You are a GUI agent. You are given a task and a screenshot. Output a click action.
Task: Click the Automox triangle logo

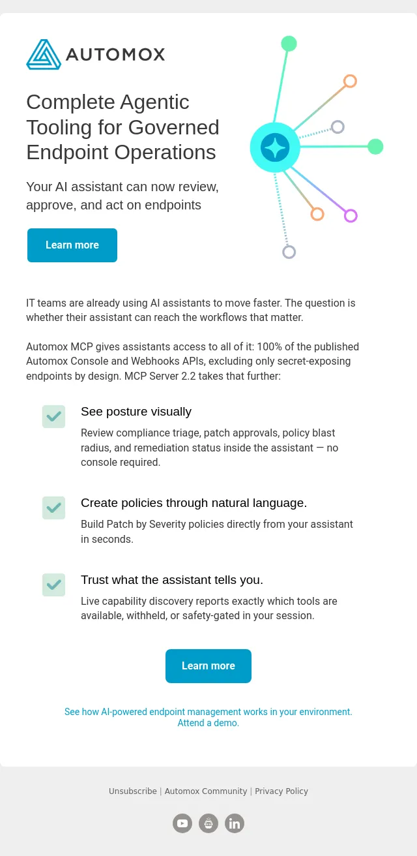pos(44,54)
